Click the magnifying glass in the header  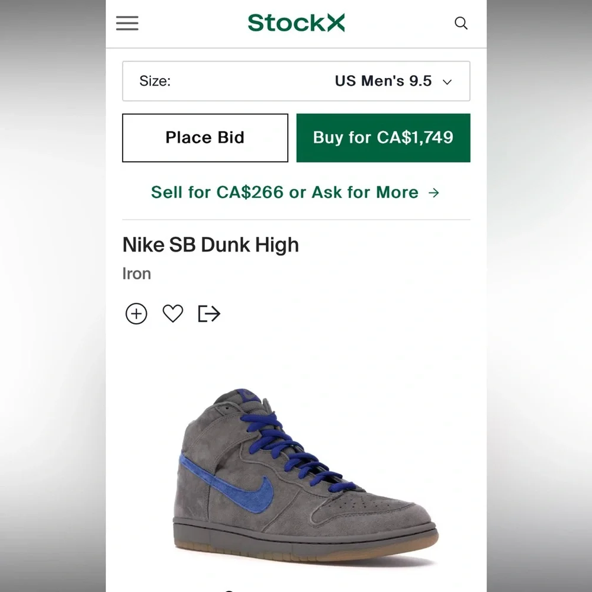[x=461, y=23]
